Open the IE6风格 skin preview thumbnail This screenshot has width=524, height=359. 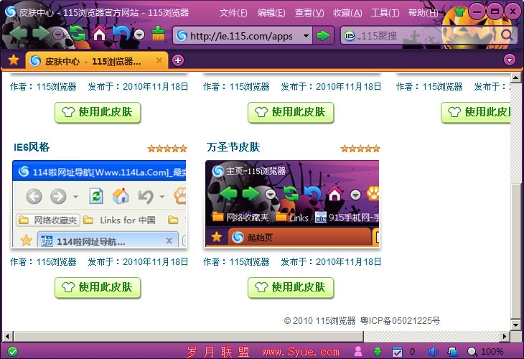(x=99, y=204)
